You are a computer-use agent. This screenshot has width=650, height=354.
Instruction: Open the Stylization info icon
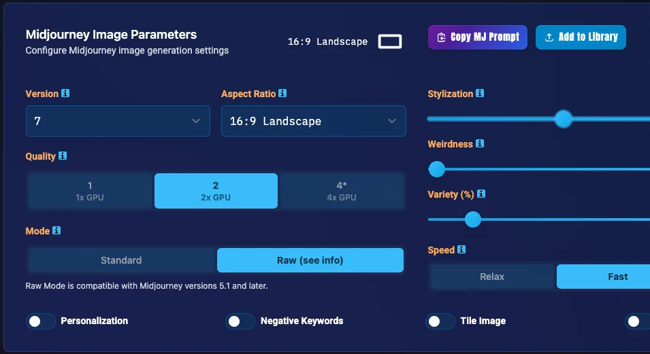pos(480,93)
